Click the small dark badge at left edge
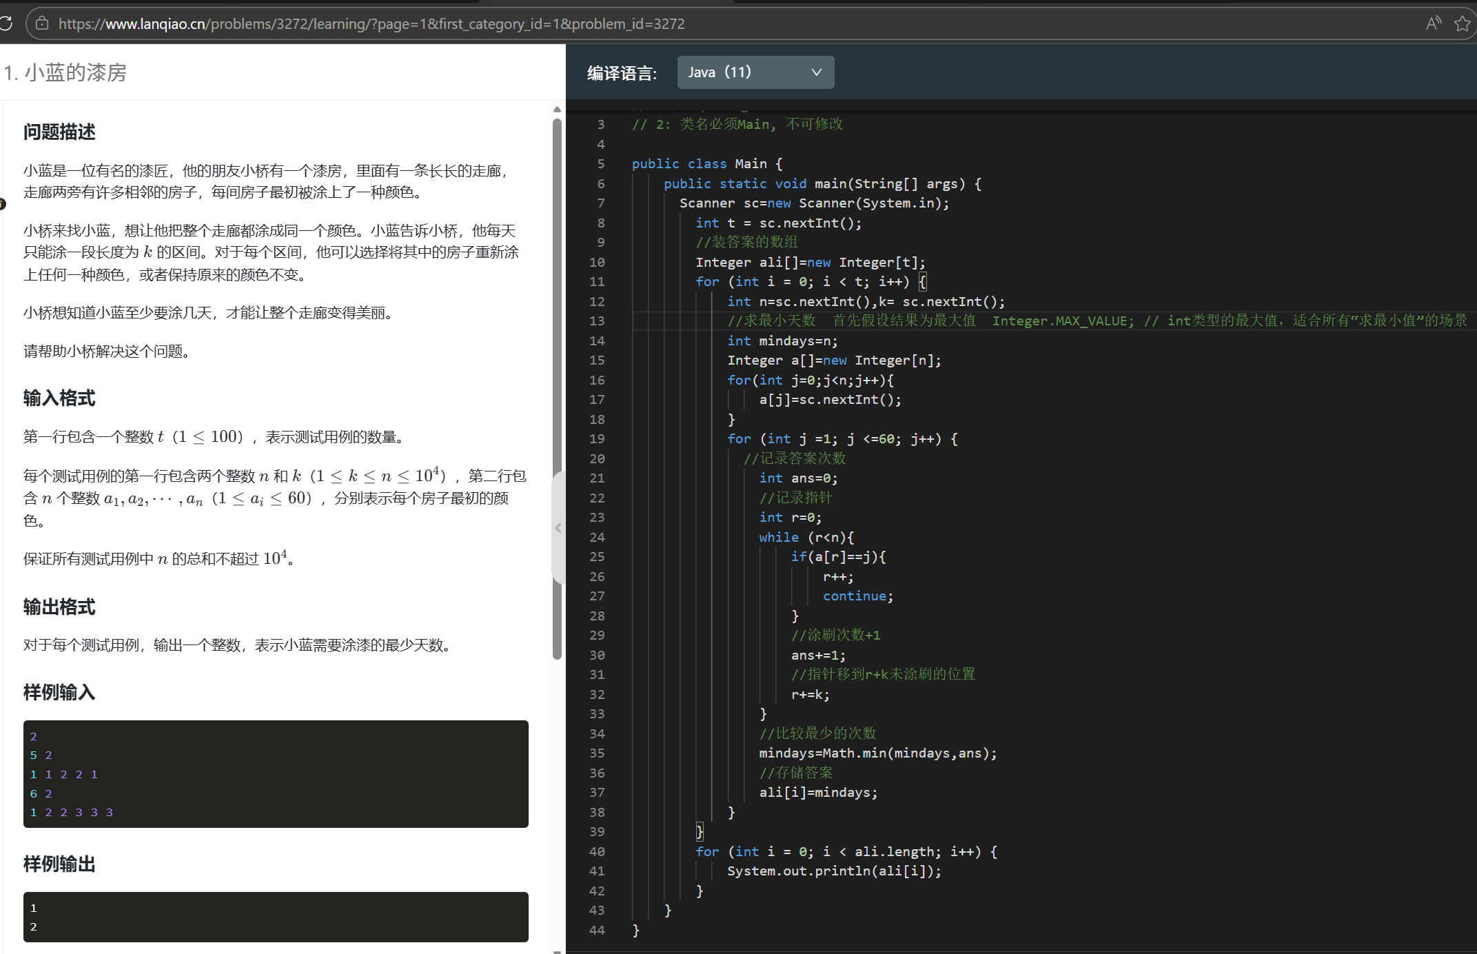 [x=2, y=204]
